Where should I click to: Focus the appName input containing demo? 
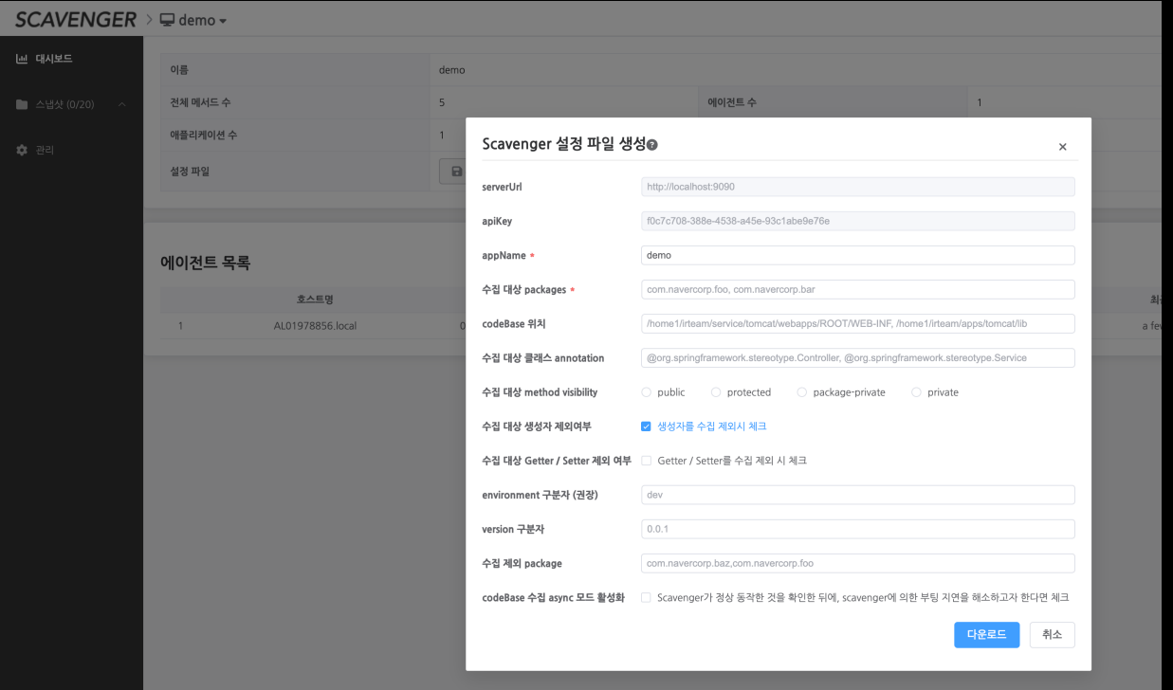click(x=858, y=255)
